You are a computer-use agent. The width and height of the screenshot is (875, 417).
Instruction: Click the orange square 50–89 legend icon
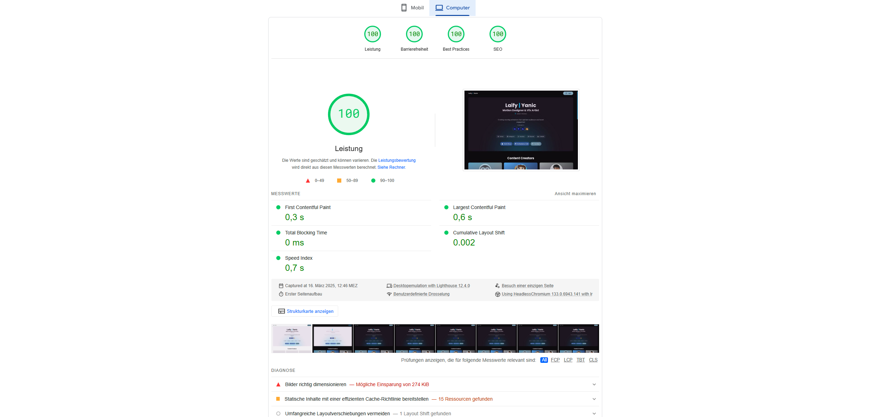(x=339, y=181)
